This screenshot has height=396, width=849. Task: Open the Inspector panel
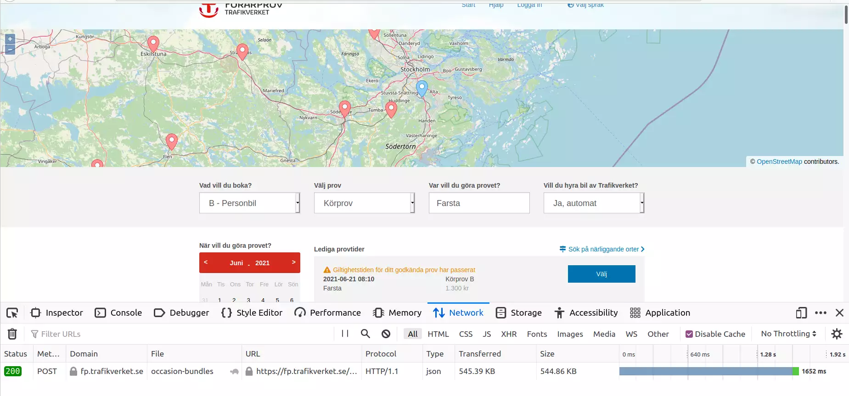[x=56, y=313]
